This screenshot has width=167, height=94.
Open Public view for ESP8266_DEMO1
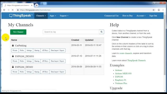[x=22, y=61]
